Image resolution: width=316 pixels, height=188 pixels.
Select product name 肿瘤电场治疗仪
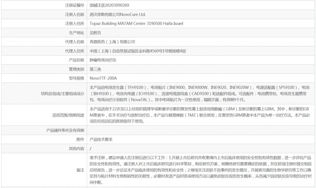103,60
